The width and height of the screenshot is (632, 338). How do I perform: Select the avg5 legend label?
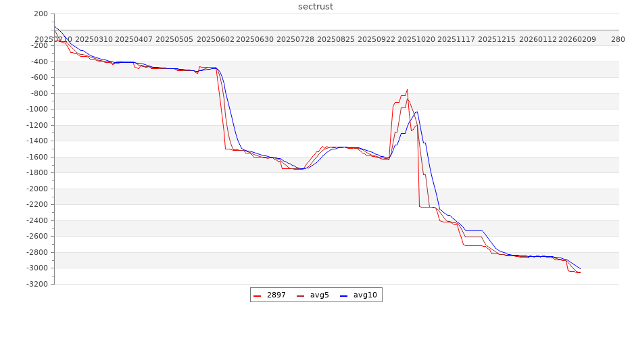point(319,295)
